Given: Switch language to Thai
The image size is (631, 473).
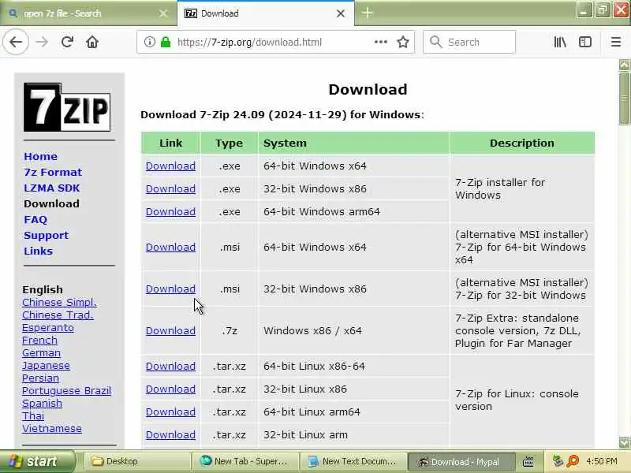Looking at the screenshot, I should point(33,416).
